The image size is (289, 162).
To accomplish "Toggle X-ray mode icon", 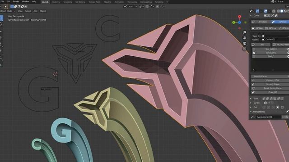I will [274, 11].
